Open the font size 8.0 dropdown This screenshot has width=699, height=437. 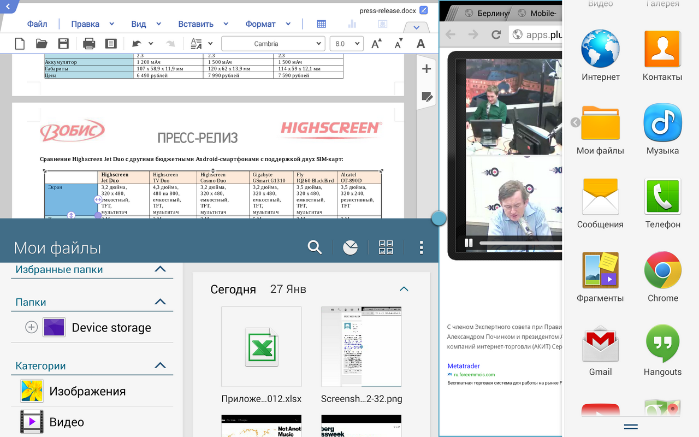tap(347, 44)
